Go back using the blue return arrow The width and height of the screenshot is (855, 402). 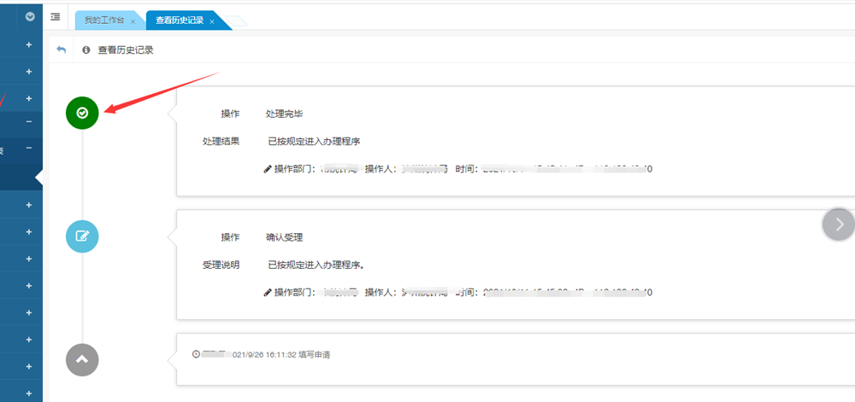click(x=61, y=50)
